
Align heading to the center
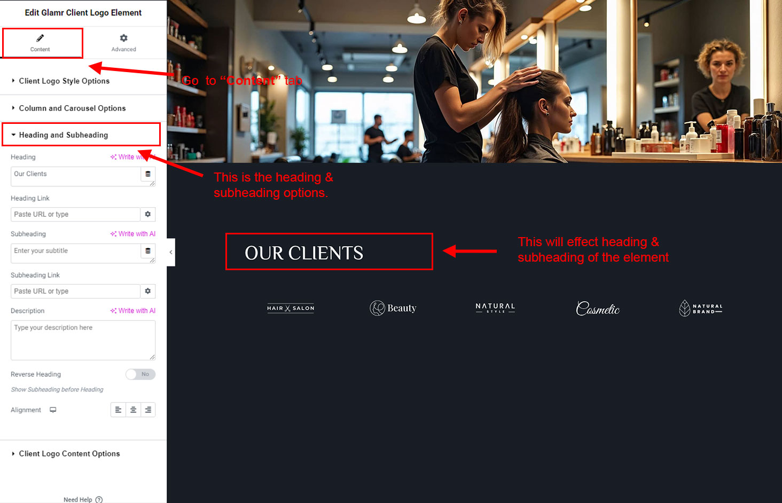[x=133, y=410]
